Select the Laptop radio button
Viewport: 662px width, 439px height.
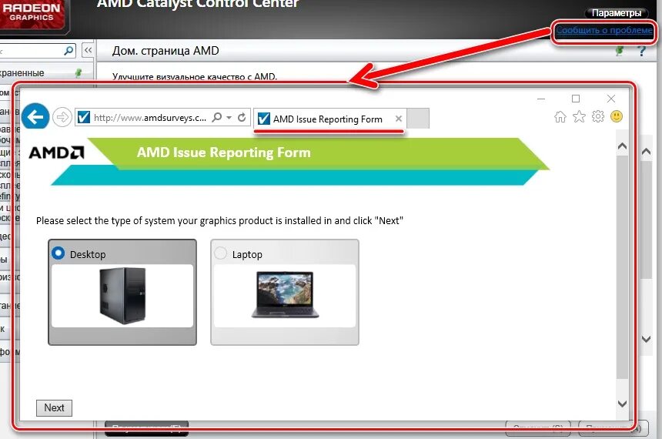click(x=220, y=253)
